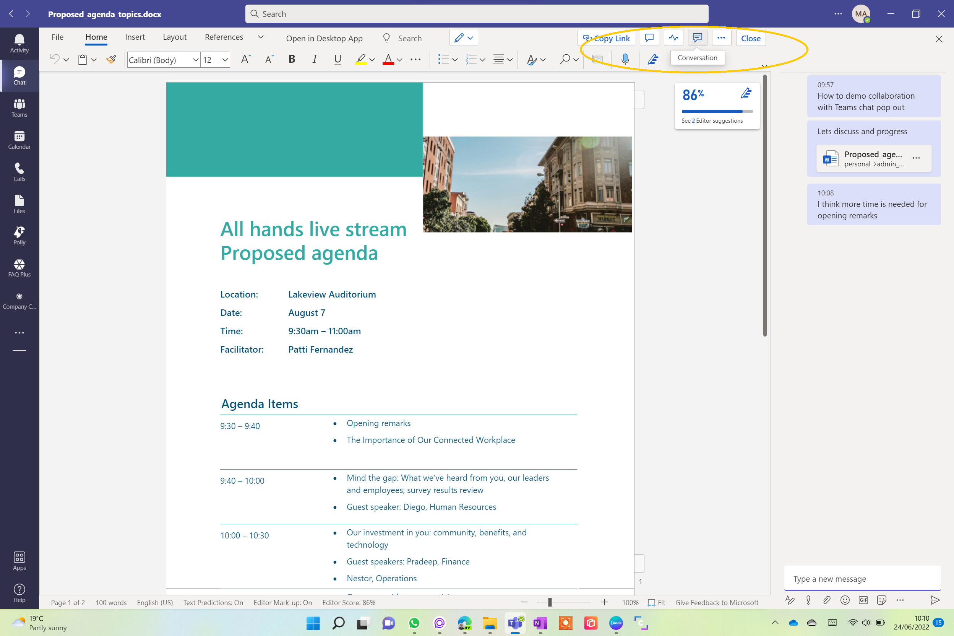Image resolution: width=954 pixels, height=636 pixels.
Task: Open Polly app in sidebar
Action: click(x=19, y=236)
